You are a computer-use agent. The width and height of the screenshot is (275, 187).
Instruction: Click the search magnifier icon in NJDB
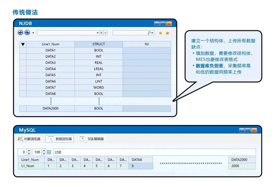[150, 33]
